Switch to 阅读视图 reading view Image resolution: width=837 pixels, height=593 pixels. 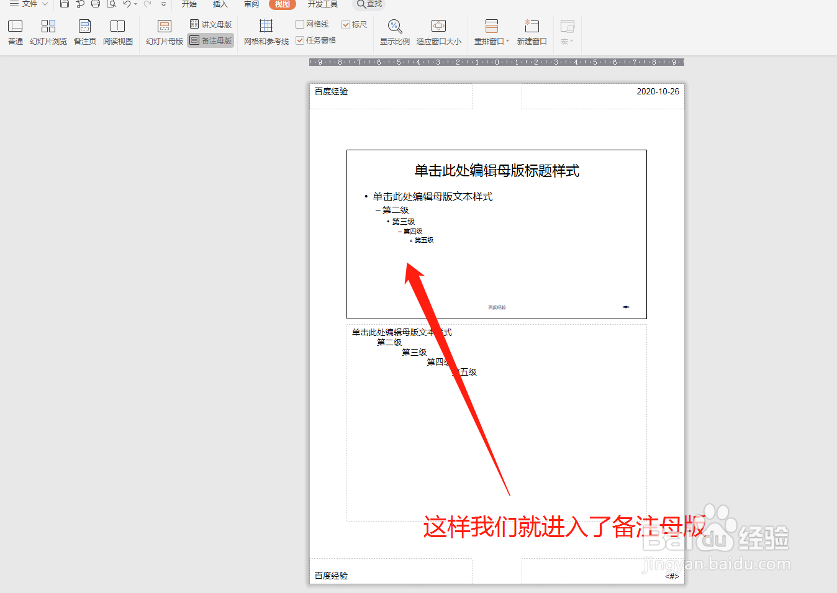pyautogui.click(x=118, y=32)
